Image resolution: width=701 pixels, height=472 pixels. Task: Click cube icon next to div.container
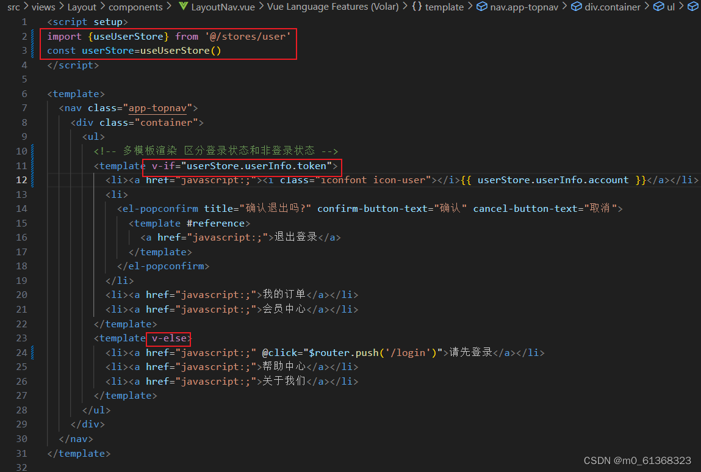(x=577, y=7)
